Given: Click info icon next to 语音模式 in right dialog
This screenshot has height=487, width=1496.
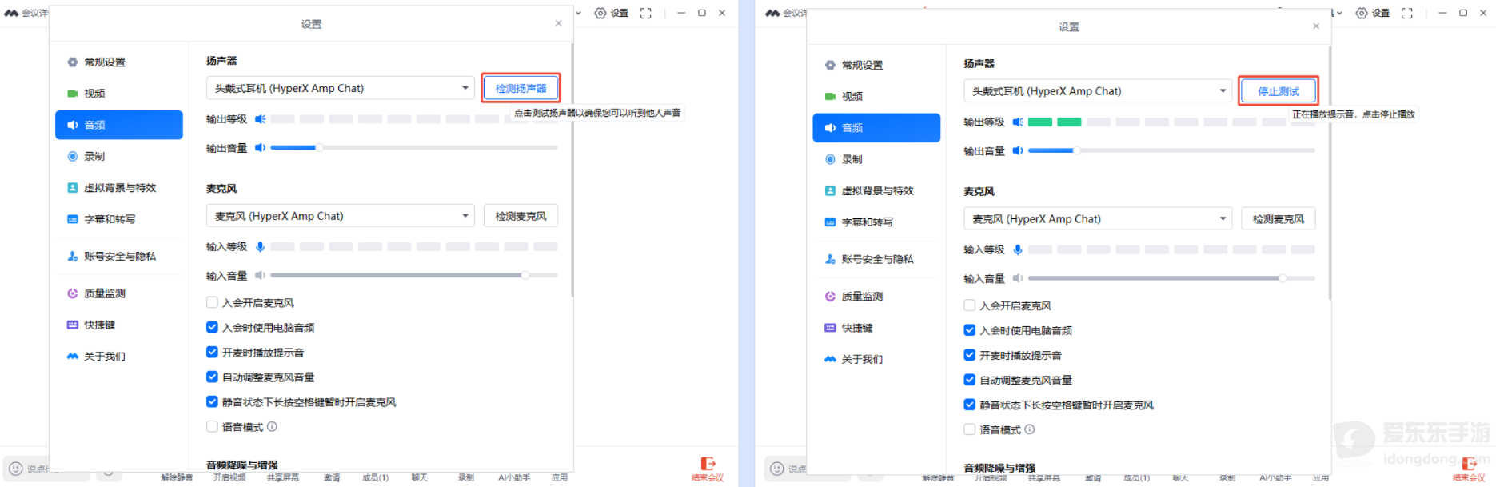Looking at the screenshot, I should pos(1030,429).
